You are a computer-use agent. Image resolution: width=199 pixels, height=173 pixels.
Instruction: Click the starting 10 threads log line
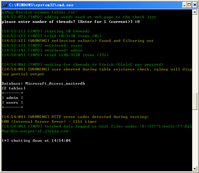[46, 31]
